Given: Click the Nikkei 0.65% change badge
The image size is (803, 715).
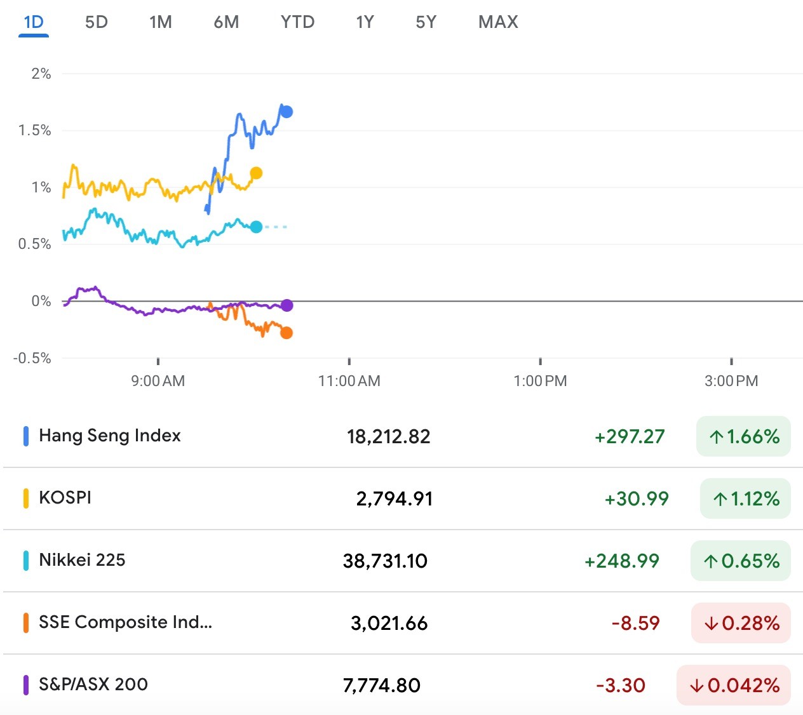Looking at the screenshot, I should click(x=741, y=561).
